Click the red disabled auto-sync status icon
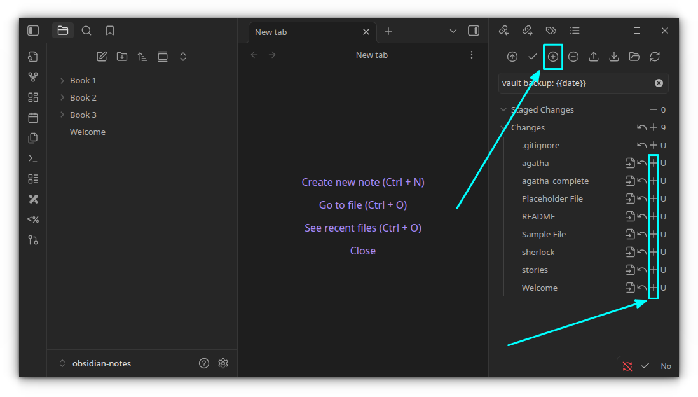Image resolution: width=698 pixels, height=397 pixels. click(x=627, y=366)
